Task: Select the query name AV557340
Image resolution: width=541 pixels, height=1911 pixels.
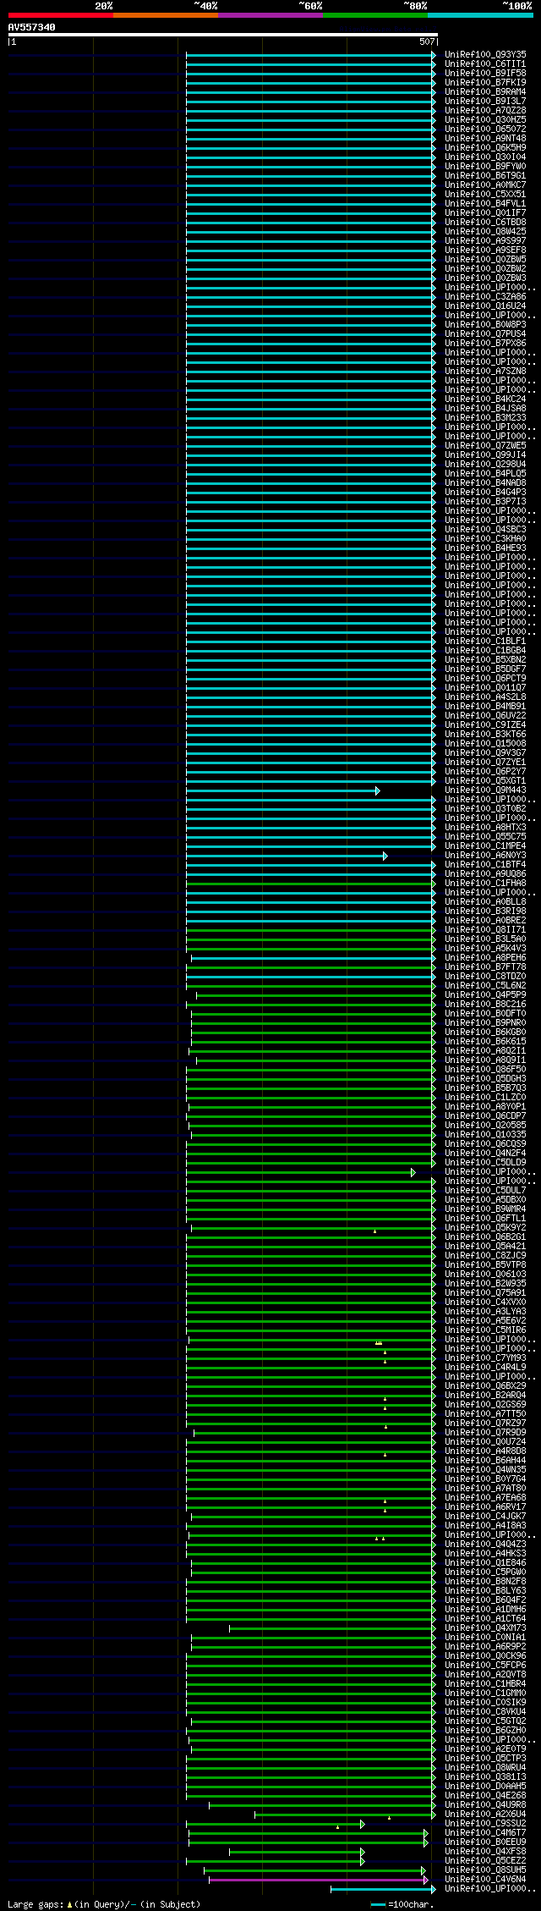Action: (x=32, y=27)
